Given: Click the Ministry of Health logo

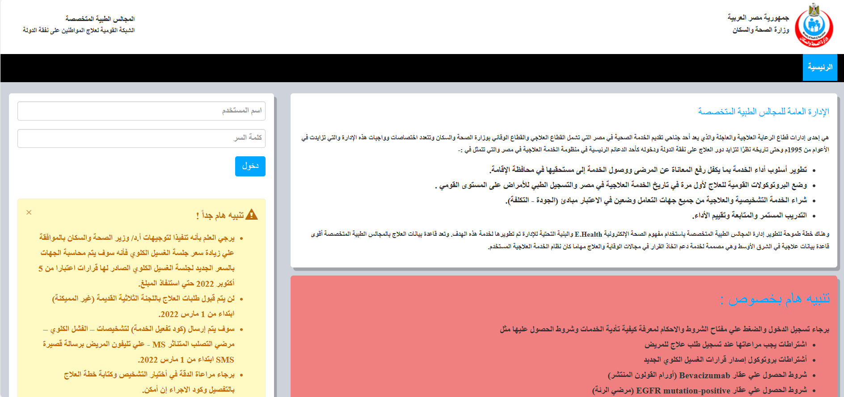Looking at the screenshot, I should (814, 25).
